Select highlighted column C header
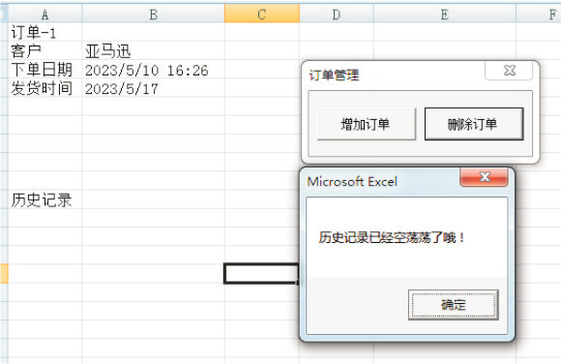 262,15
